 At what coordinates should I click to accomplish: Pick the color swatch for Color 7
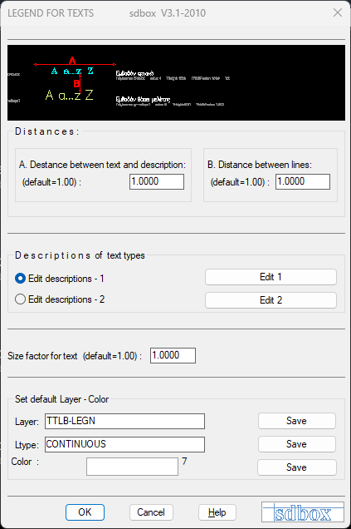pyautogui.click(x=132, y=467)
